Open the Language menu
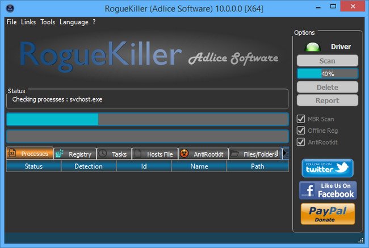369x248 pixels. (74, 22)
